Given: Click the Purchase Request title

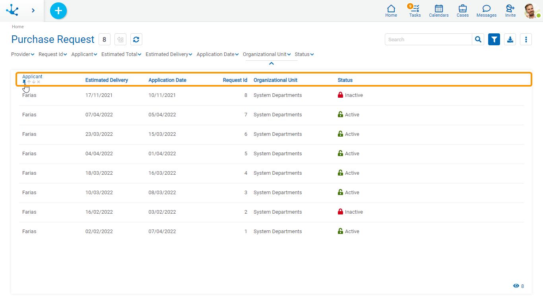Looking at the screenshot, I should pos(53,39).
